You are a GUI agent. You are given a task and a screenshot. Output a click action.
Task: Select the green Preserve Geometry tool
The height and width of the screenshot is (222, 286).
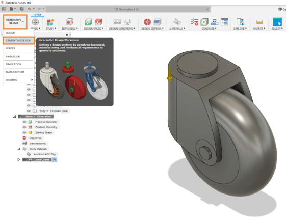click(x=89, y=22)
